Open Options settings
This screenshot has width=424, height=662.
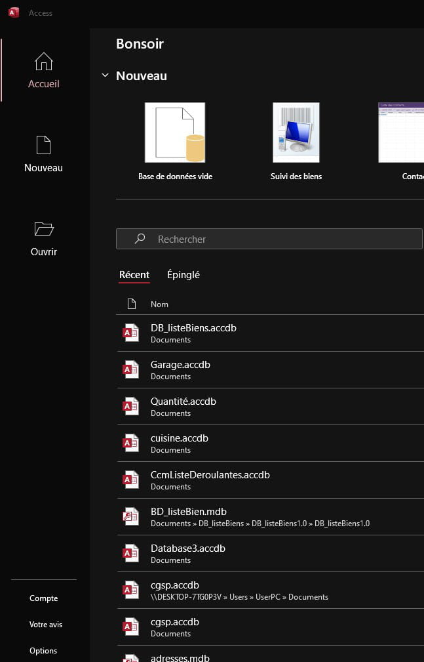pyautogui.click(x=43, y=651)
